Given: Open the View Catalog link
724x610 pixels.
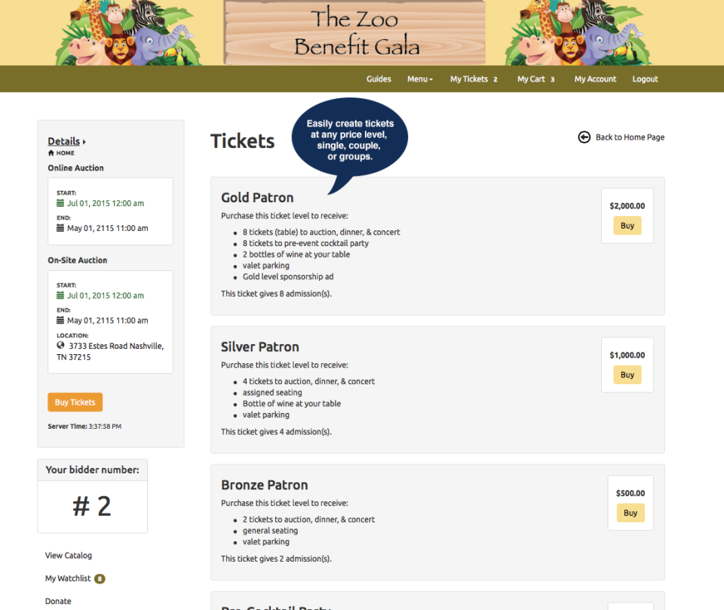Looking at the screenshot, I should [68, 555].
